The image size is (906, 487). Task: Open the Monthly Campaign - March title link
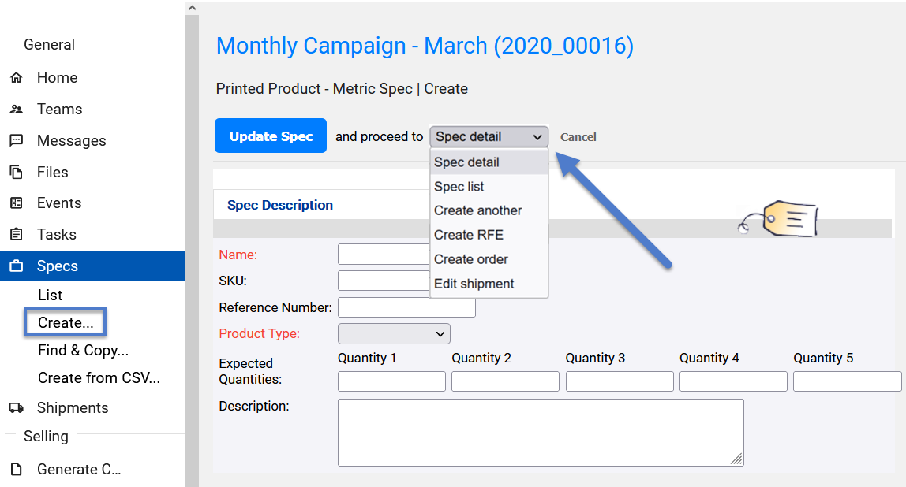point(425,46)
